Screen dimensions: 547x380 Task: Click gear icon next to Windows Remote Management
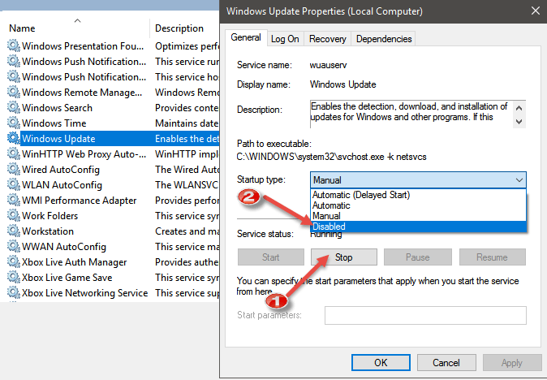pyautogui.click(x=13, y=92)
